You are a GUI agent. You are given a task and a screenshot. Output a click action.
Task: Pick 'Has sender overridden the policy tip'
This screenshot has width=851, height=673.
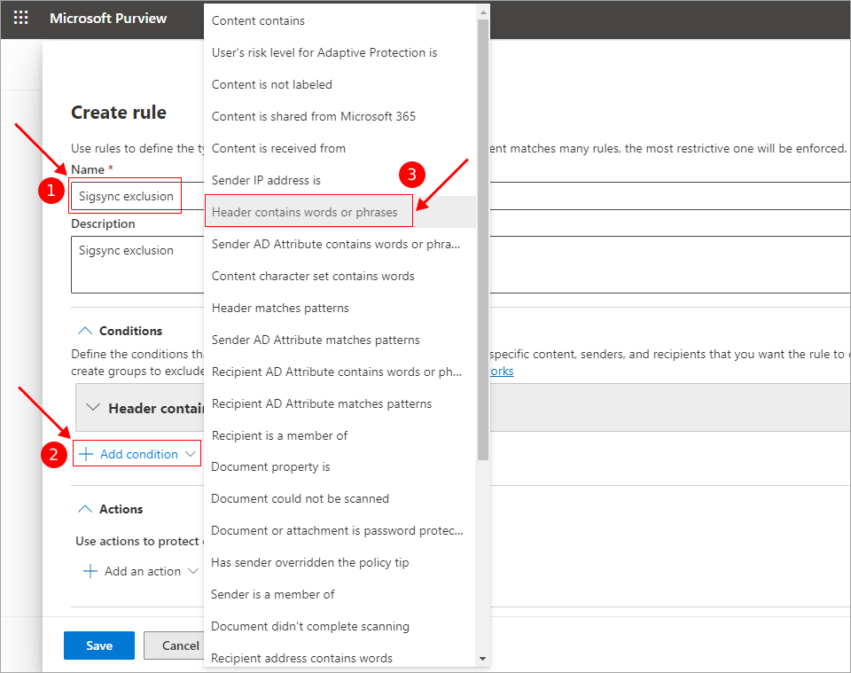(x=340, y=563)
